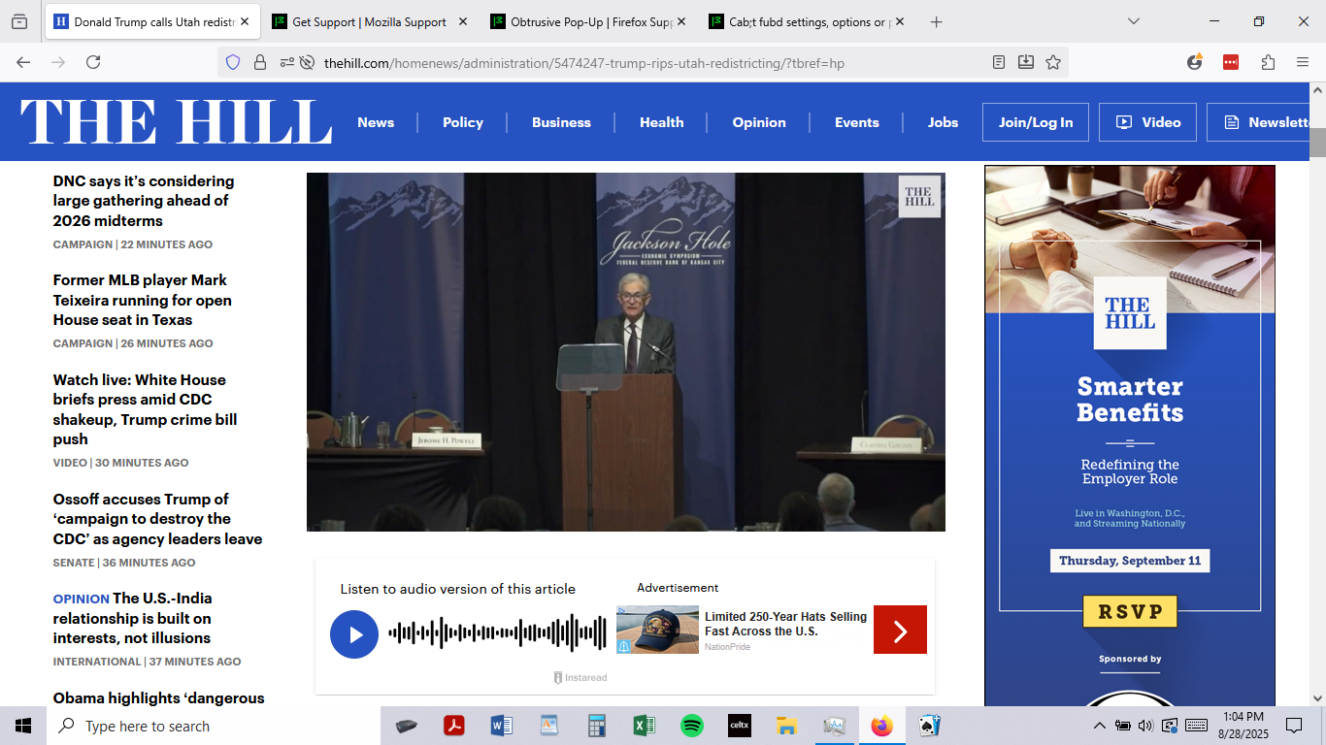The image size is (1326, 745).
Task: Expand the list all tabs dropdown
Action: point(1134,21)
